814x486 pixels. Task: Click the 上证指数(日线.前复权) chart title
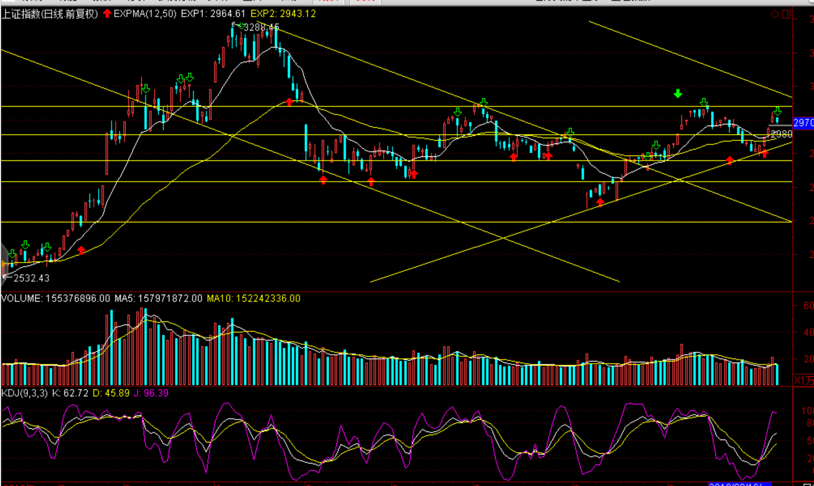[x=50, y=14]
